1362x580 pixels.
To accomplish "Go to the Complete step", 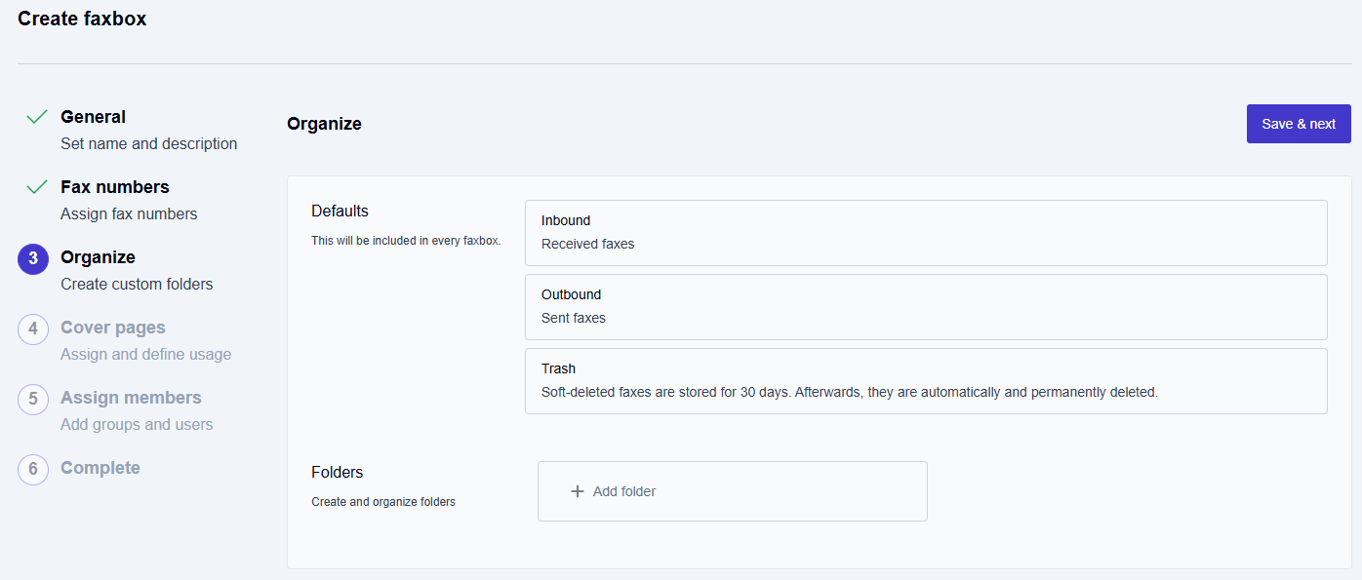I will point(100,468).
